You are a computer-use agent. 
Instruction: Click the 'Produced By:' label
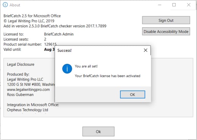pyautogui.click(x=18, y=74)
